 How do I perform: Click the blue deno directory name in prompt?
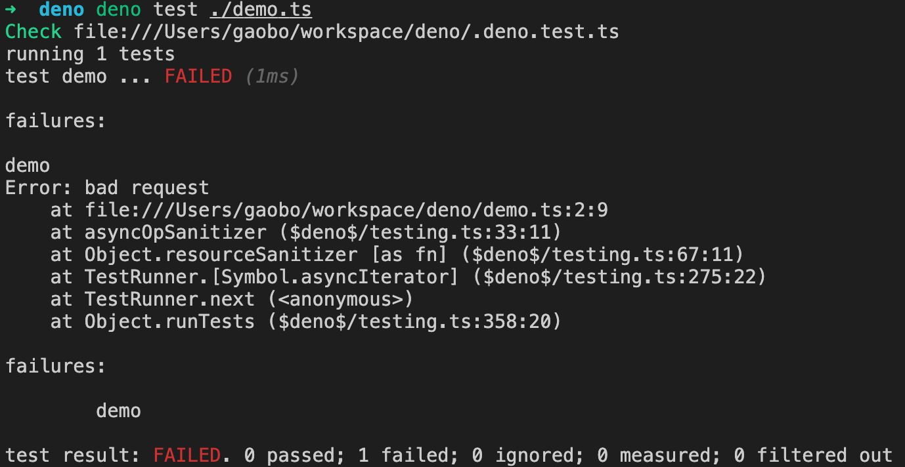(62, 10)
